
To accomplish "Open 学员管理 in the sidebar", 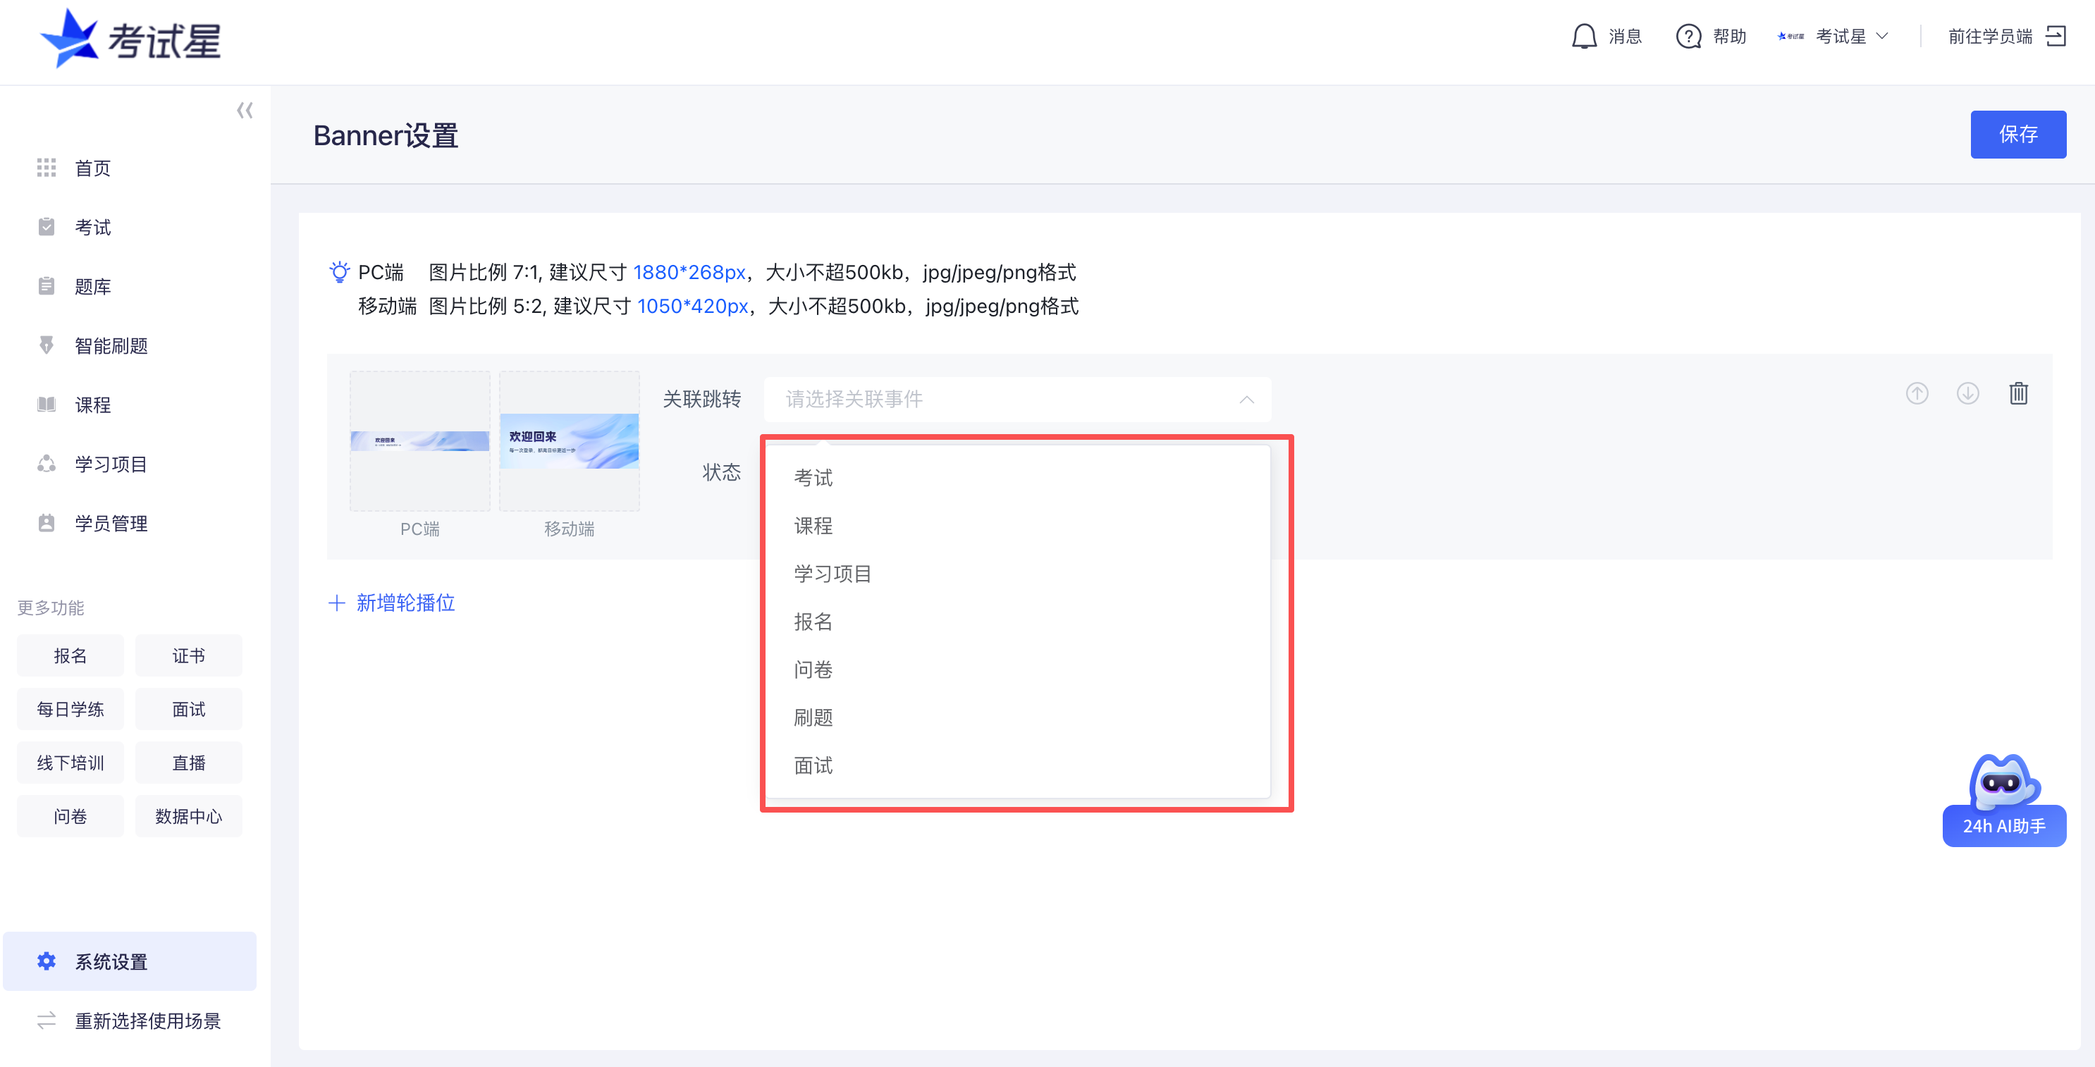I will pyautogui.click(x=110, y=523).
